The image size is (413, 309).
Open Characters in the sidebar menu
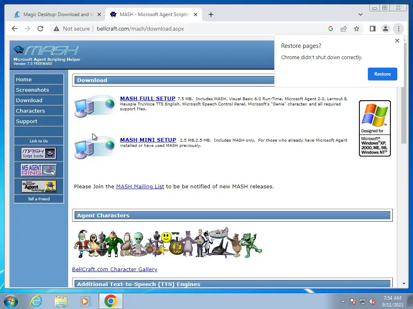click(x=39, y=111)
